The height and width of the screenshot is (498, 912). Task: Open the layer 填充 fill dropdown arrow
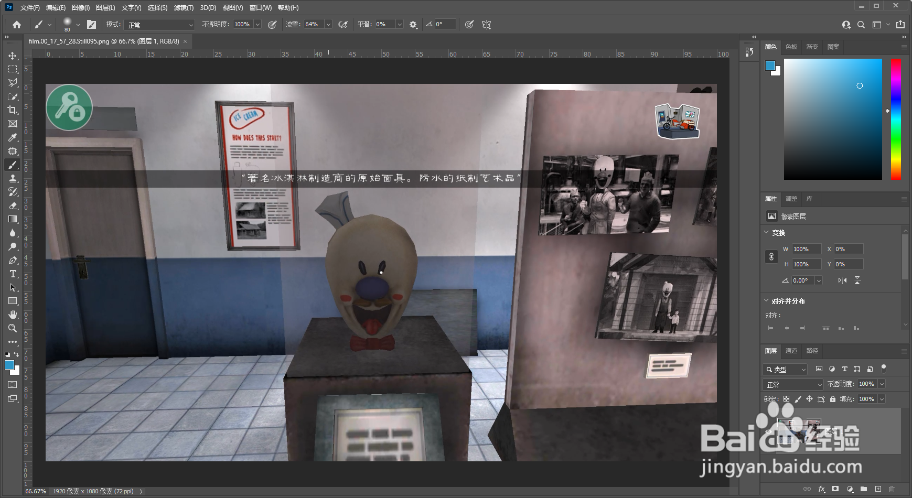(x=882, y=399)
